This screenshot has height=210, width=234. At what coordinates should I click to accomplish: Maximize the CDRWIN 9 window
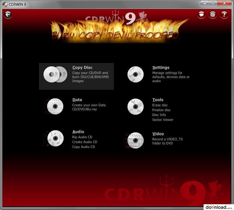click(x=213, y=3)
